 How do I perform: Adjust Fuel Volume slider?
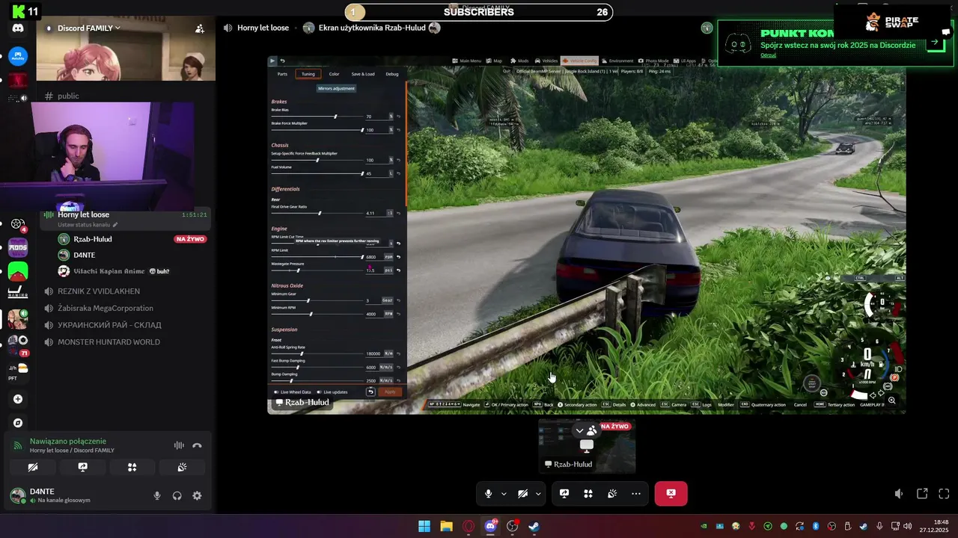tap(317, 173)
